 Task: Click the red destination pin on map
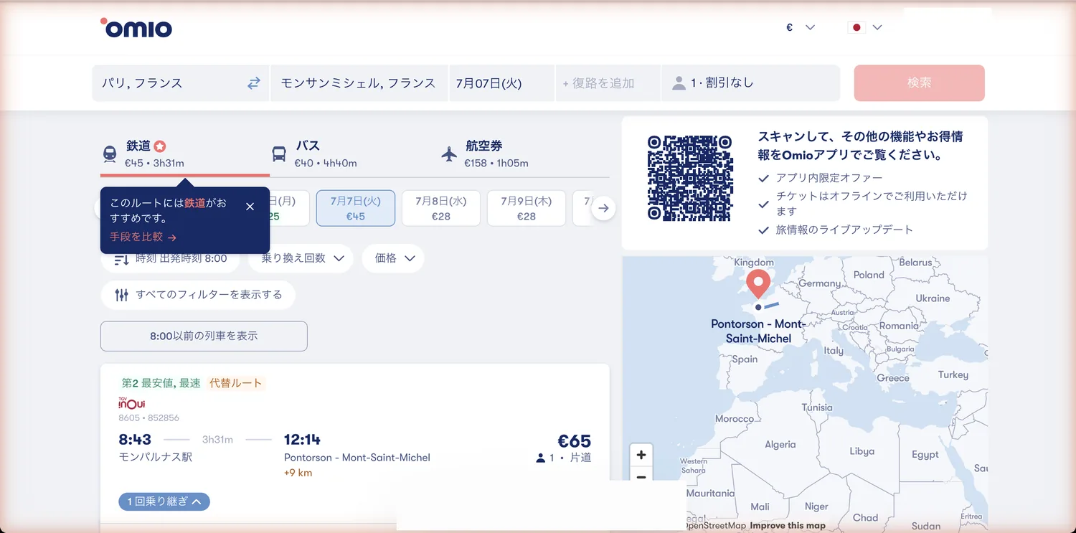coord(758,284)
